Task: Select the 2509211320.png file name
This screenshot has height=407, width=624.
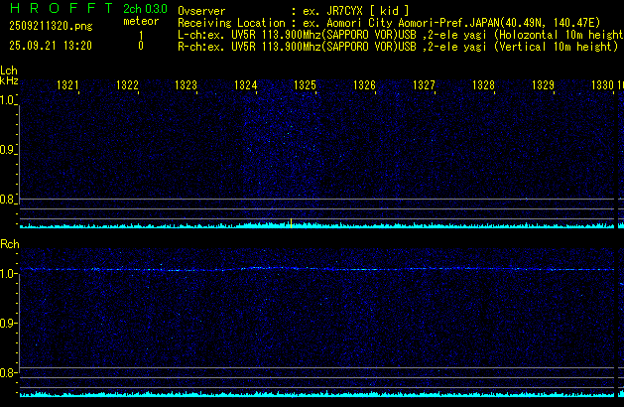Action: [x=45, y=28]
